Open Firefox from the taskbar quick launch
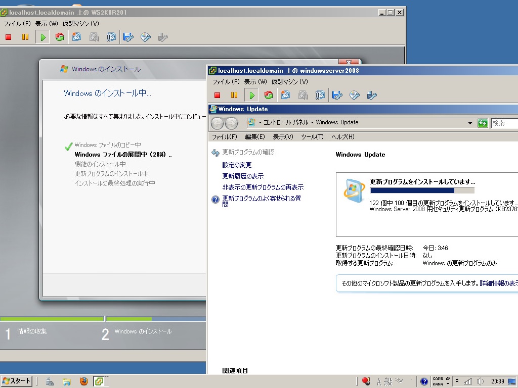Viewport: 518px width, 388px height. tap(84, 381)
